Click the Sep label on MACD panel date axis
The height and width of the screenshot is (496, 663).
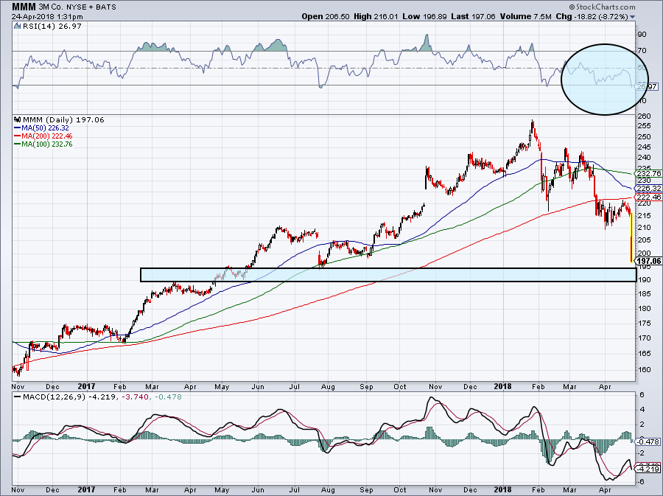click(x=366, y=489)
